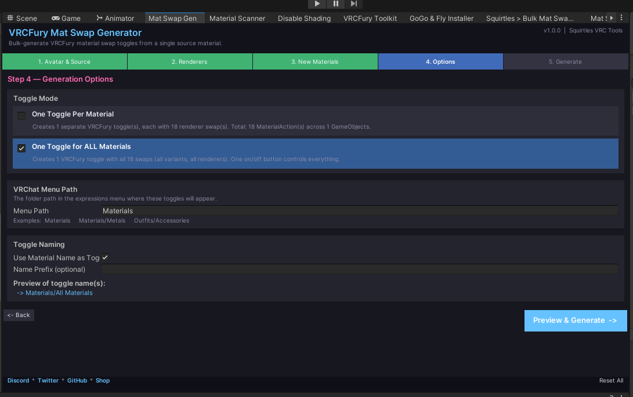
Task: Go to step 1 Avatar & Source
Action: (x=64, y=62)
